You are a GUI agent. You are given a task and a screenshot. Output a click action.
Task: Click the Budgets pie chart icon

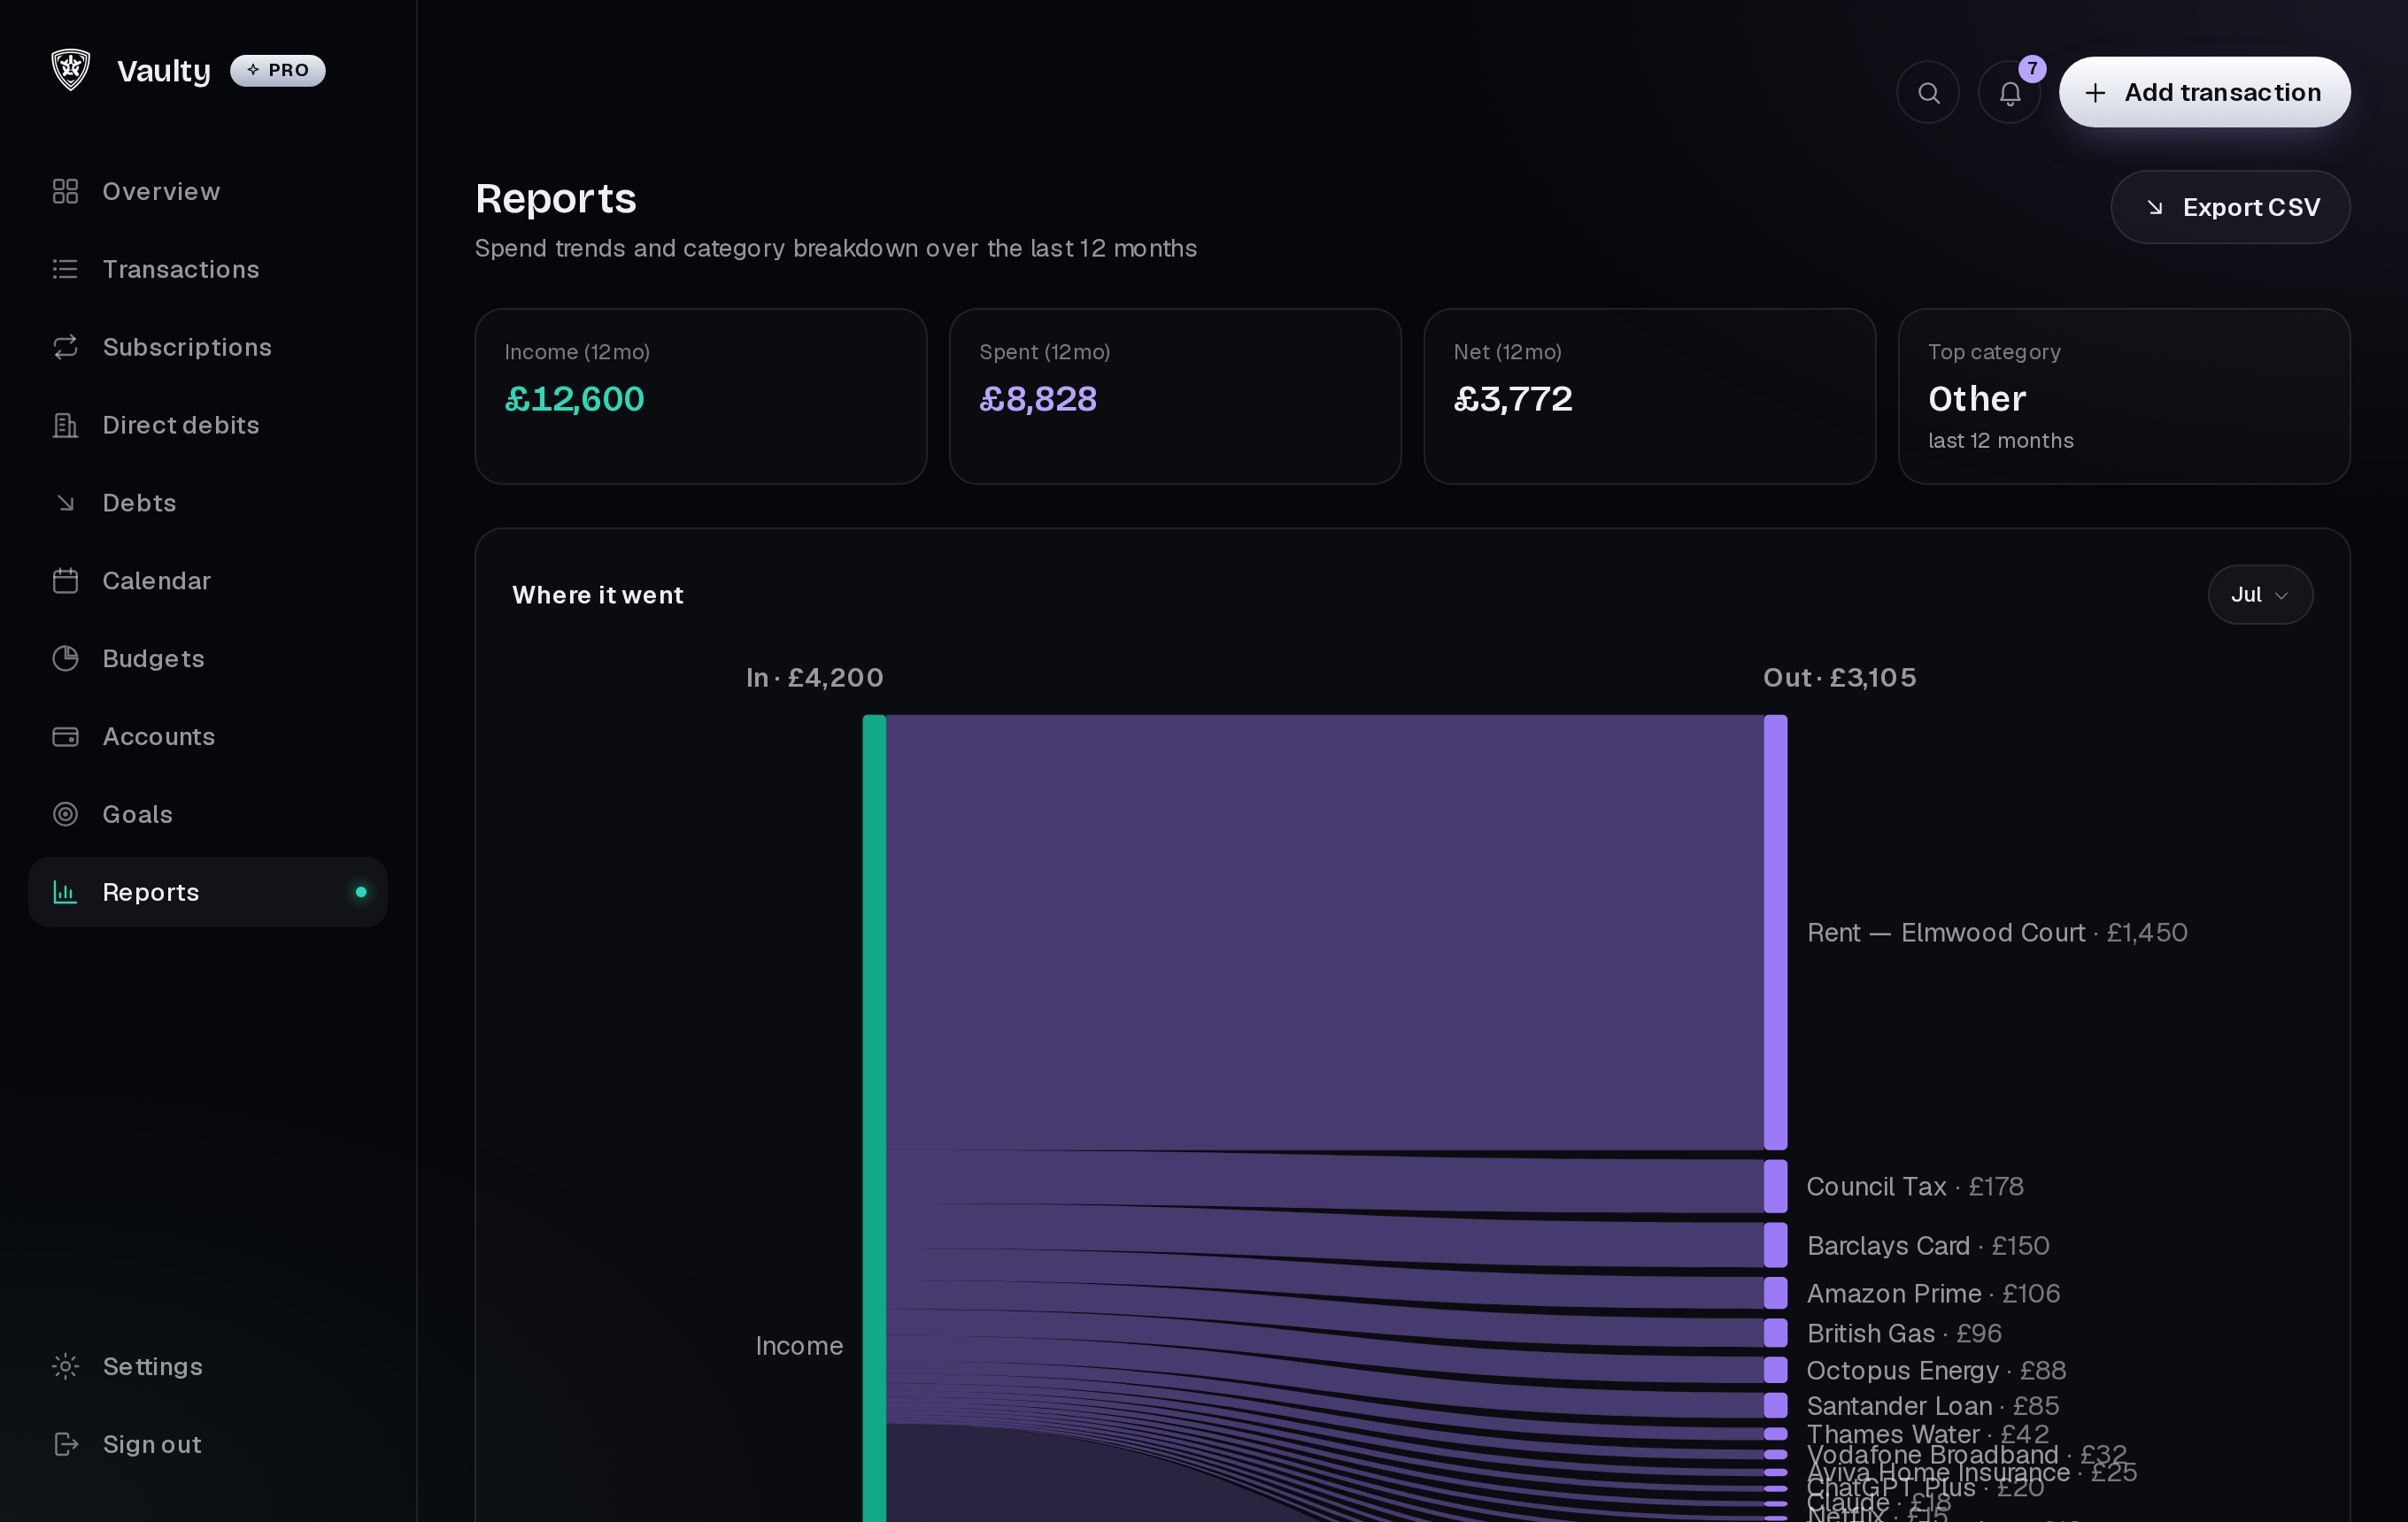click(66, 658)
